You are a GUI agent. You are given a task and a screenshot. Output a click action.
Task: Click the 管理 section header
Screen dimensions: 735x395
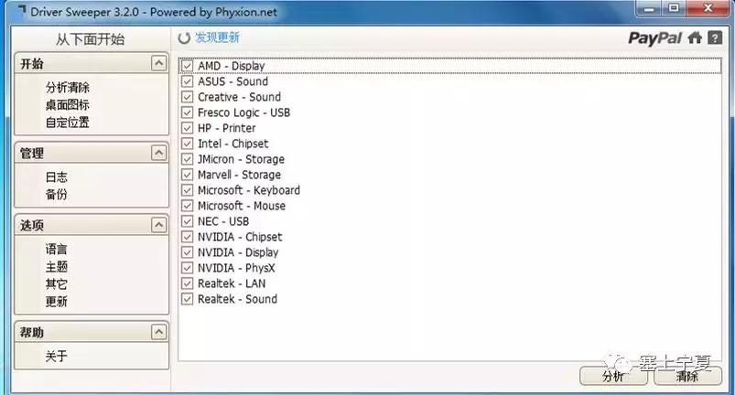[x=92, y=153]
